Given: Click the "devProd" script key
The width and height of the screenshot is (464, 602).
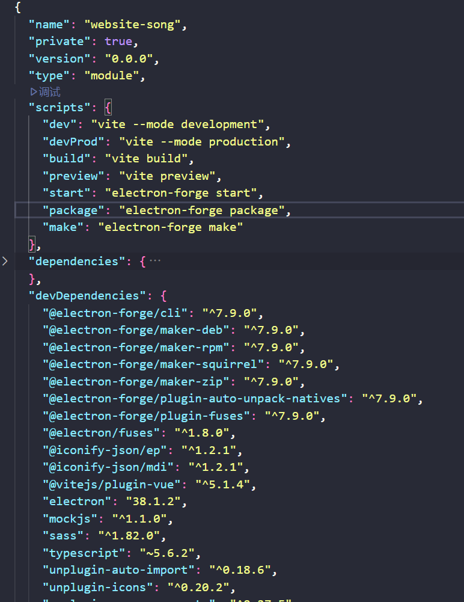Looking at the screenshot, I should tap(73, 142).
